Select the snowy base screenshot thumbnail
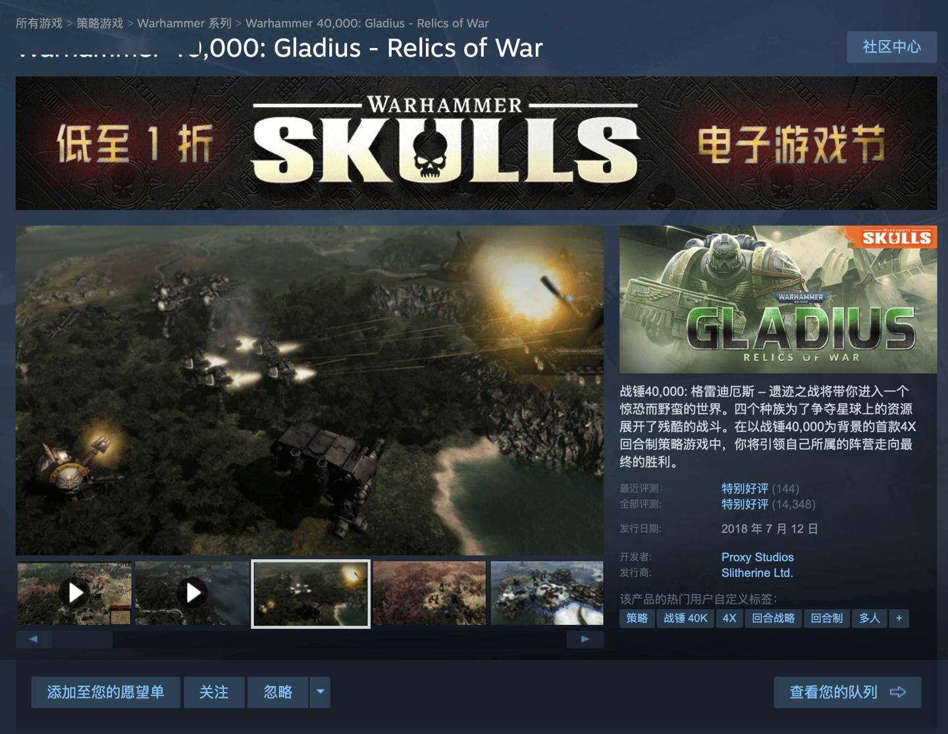 547,593
